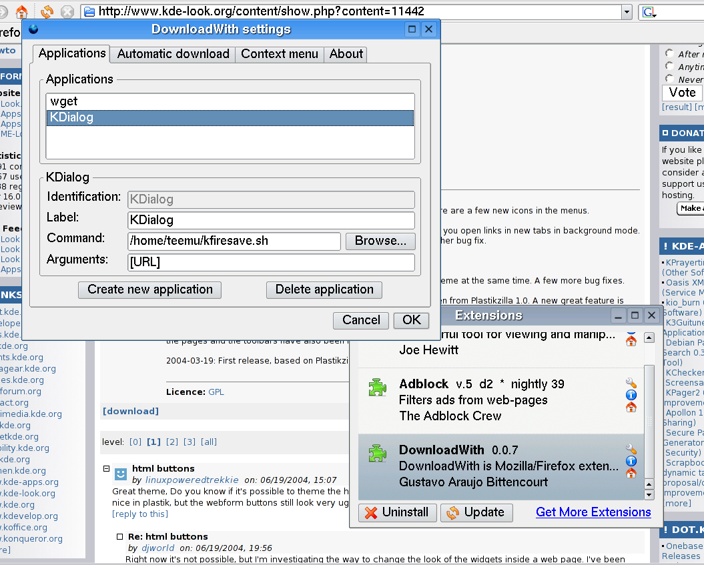Click the Reload icon in browser toolbar

coord(47,11)
